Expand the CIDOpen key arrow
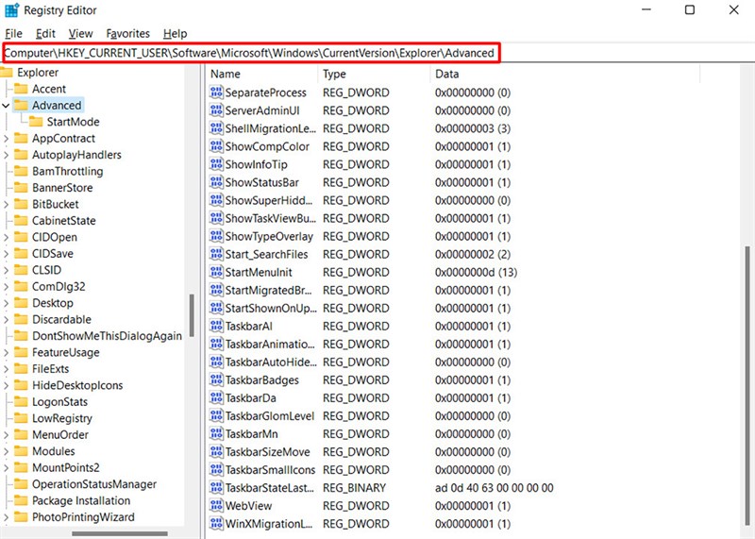This screenshot has height=539, width=755. pos(6,237)
